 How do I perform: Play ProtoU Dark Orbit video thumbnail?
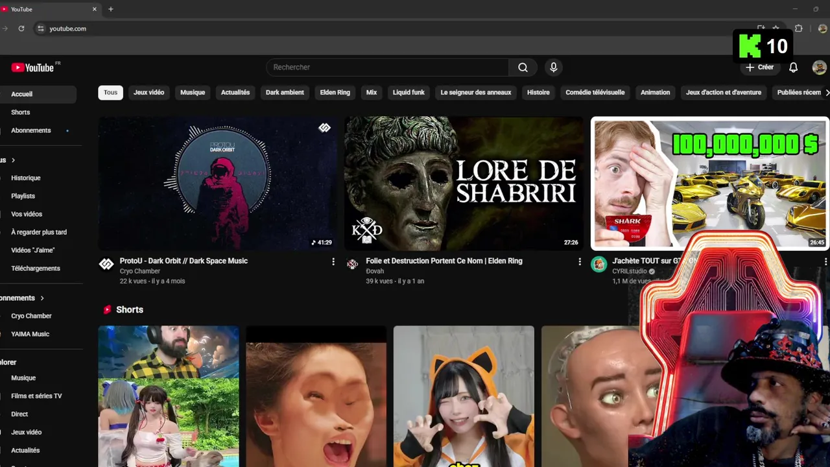(217, 183)
